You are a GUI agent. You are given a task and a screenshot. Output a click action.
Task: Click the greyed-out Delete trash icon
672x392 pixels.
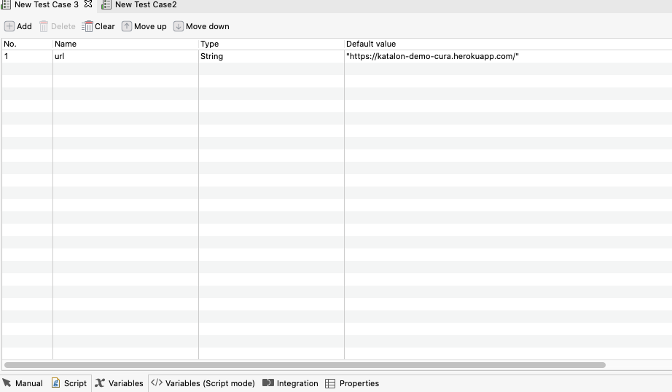tap(44, 26)
